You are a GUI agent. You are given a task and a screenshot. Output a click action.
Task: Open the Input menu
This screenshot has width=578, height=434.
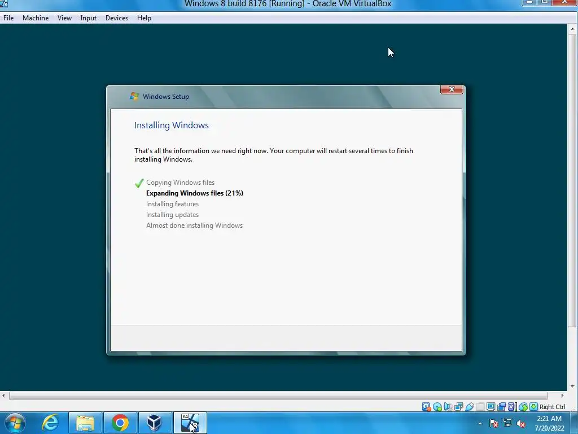pos(89,18)
